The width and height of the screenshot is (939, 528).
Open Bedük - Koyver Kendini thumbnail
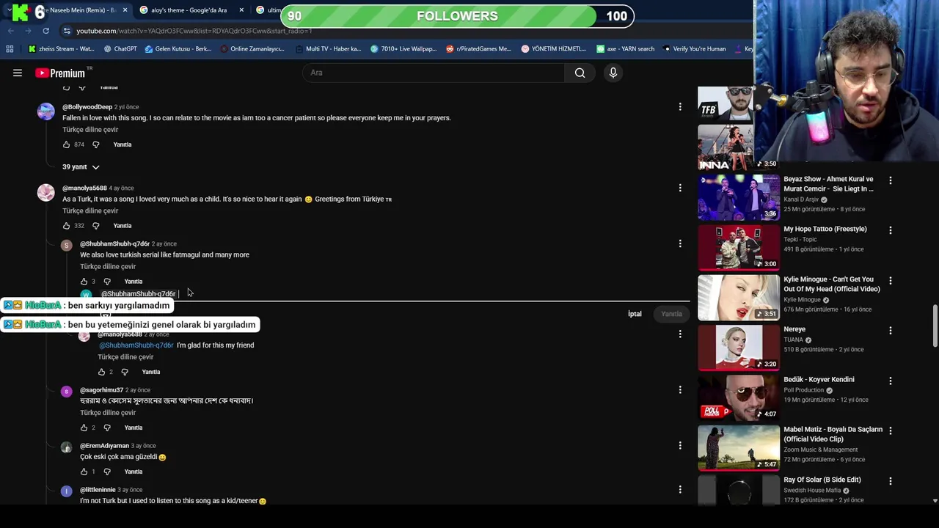[x=739, y=398]
